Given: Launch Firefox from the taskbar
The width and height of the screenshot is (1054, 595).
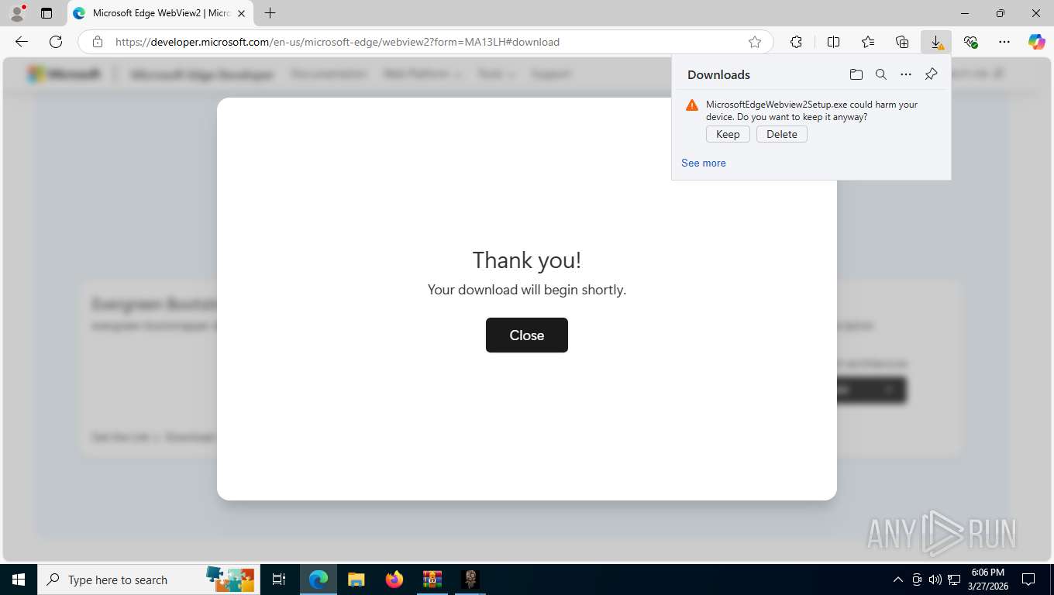Looking at the screenshot, I should click(x=394, y=580).
